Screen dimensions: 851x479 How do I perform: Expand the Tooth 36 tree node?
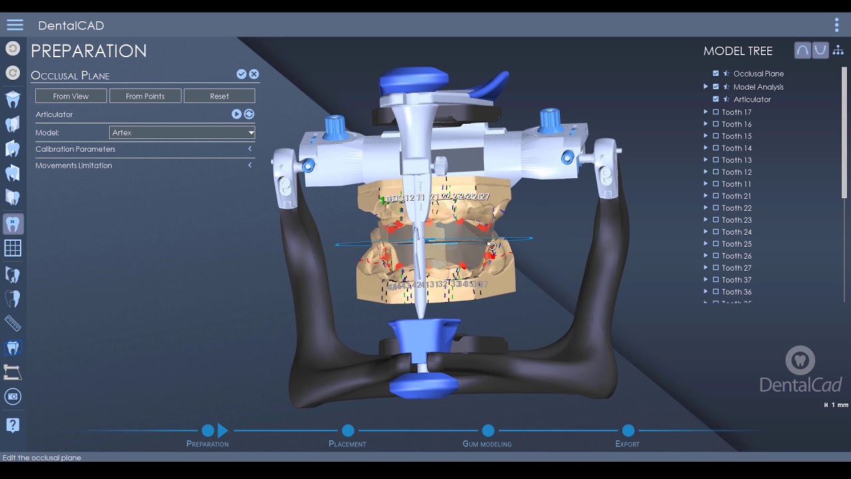706,292
